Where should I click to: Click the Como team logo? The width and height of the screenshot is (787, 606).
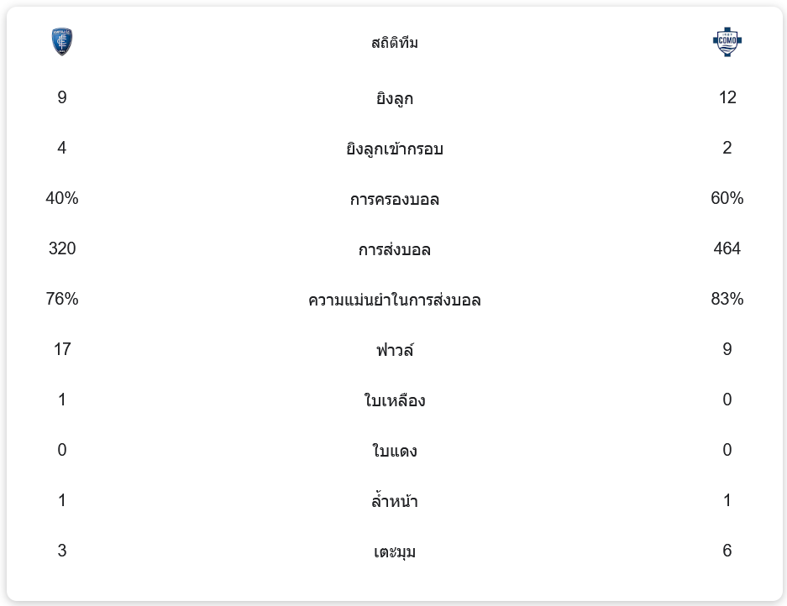[x=727, y=42]
